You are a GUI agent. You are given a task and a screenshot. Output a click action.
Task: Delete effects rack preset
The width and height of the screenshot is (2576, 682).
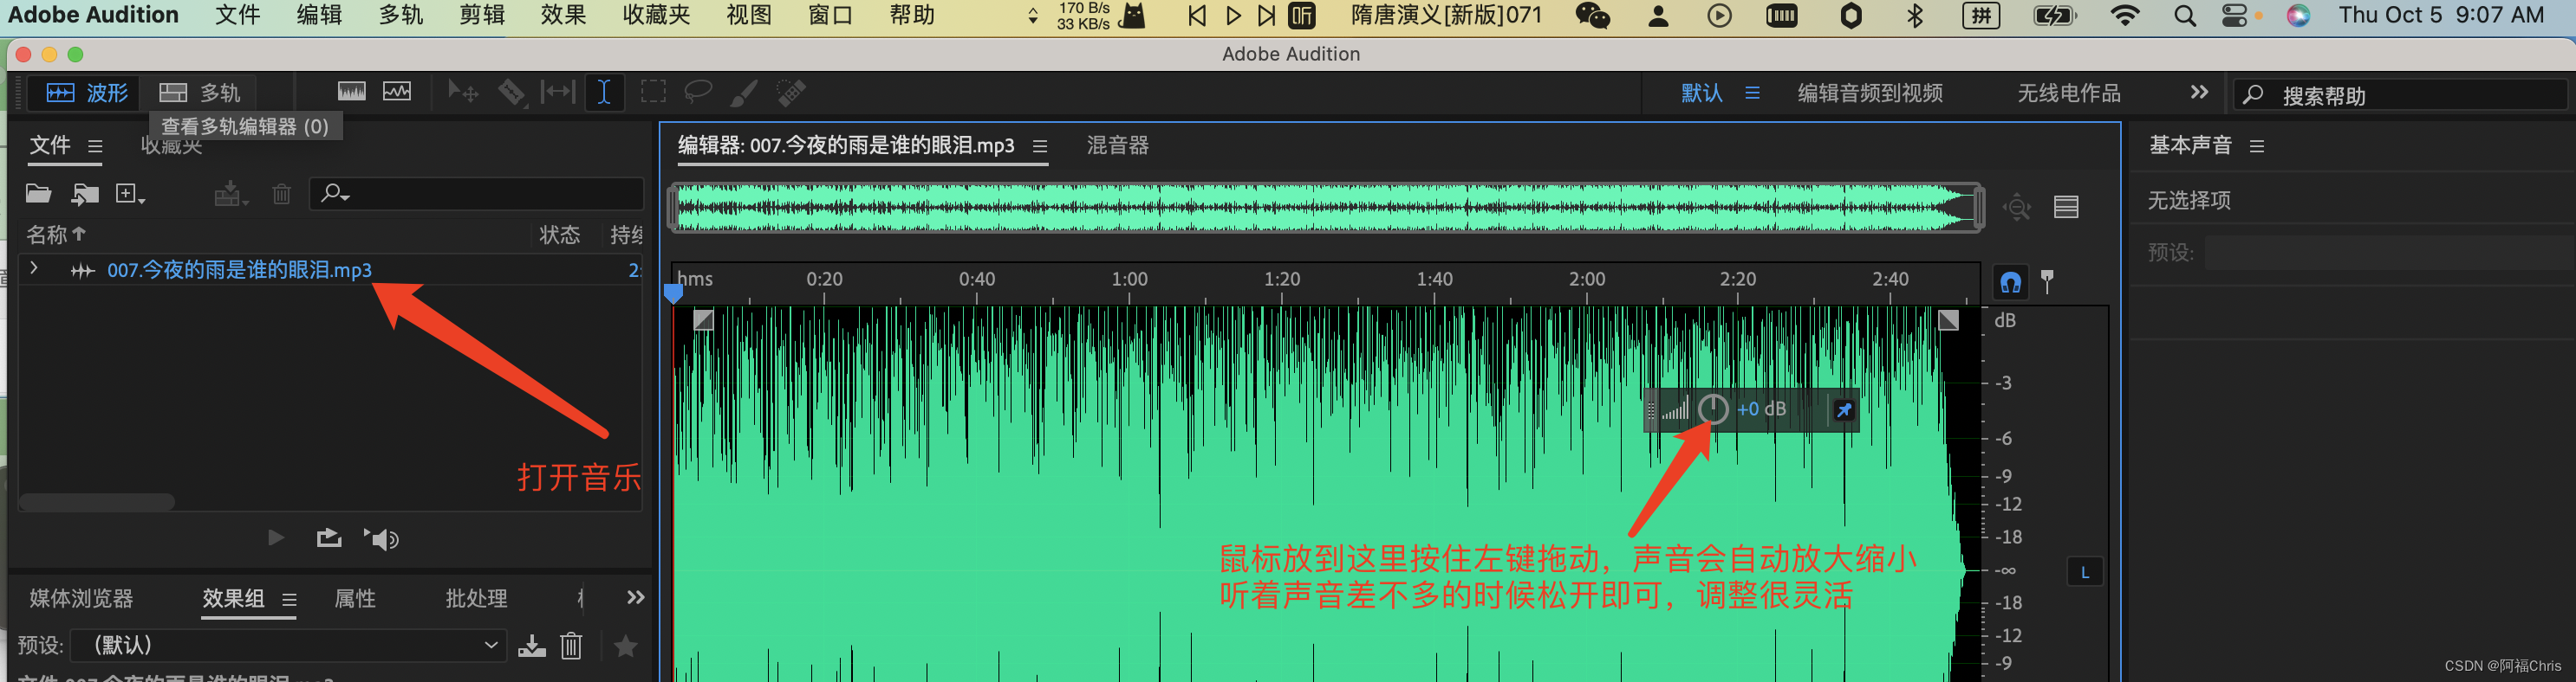tap(571, 646)
